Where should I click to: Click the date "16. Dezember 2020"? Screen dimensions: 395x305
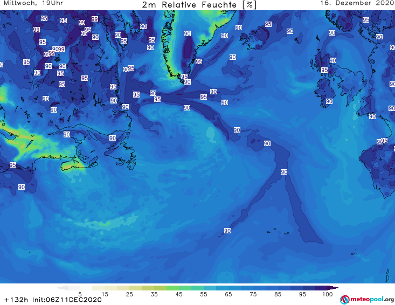[357, 3]
